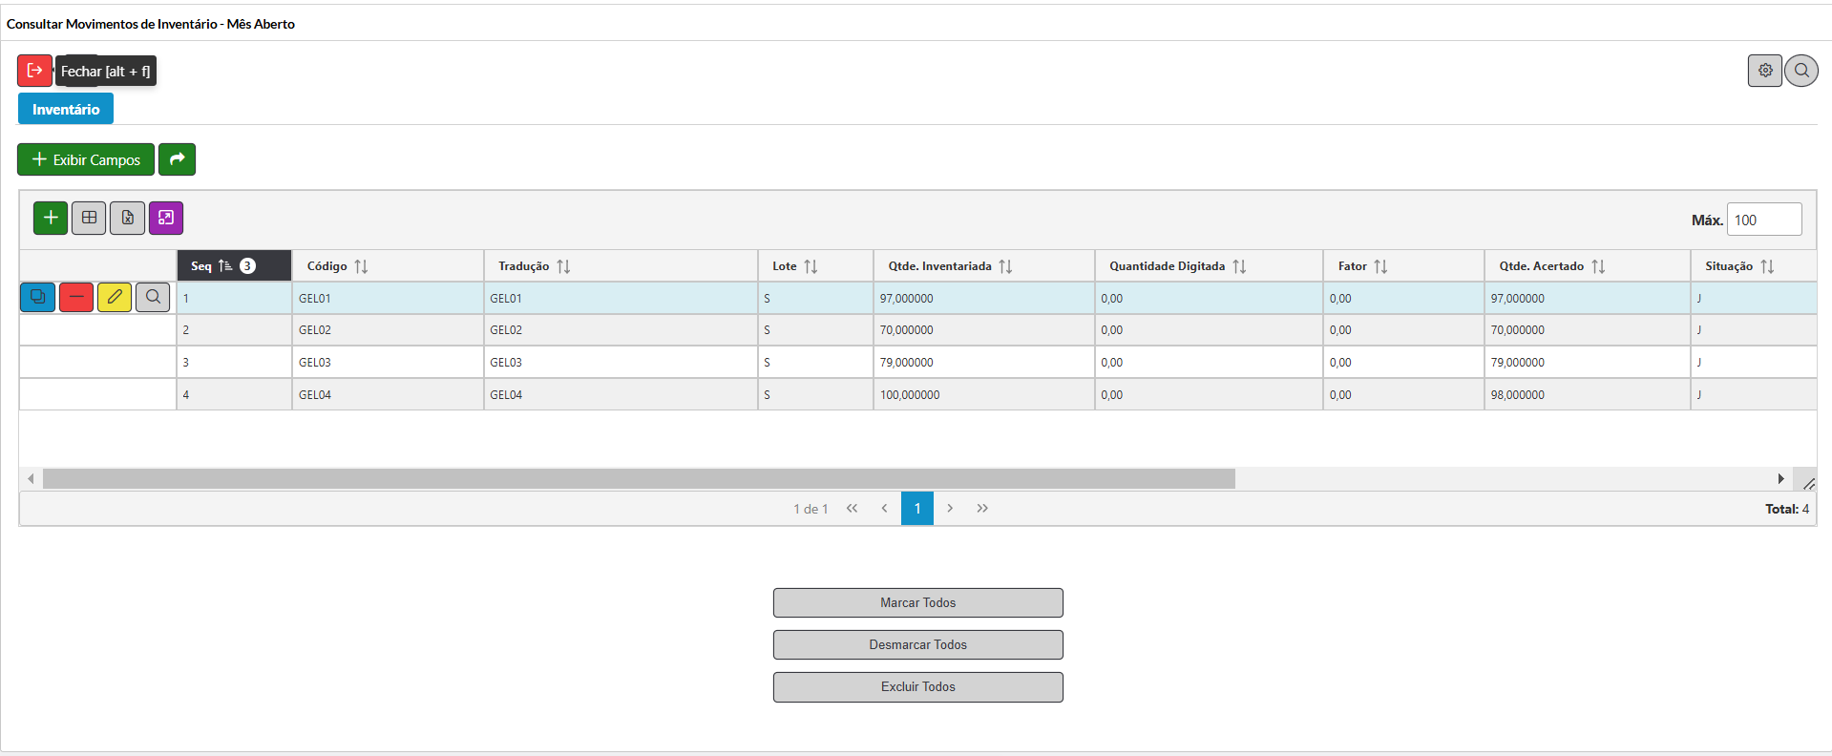Screen dimensions: 1832x756
Task: Click the red minus delete icon on row 1
Action: 76,298
